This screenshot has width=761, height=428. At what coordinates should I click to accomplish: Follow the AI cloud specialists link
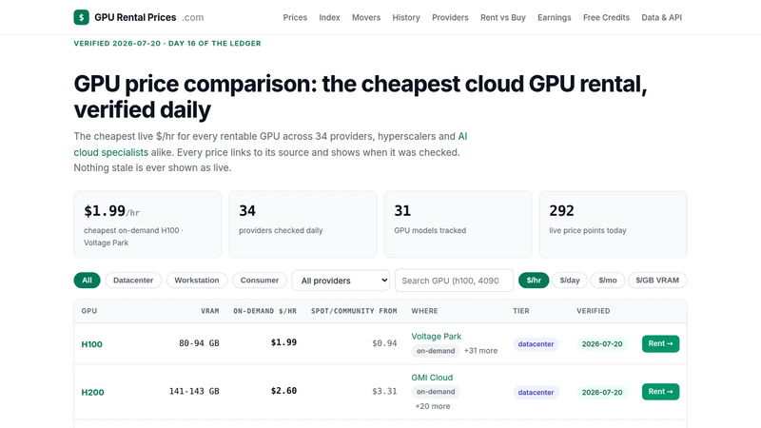[x=111, y=152]
